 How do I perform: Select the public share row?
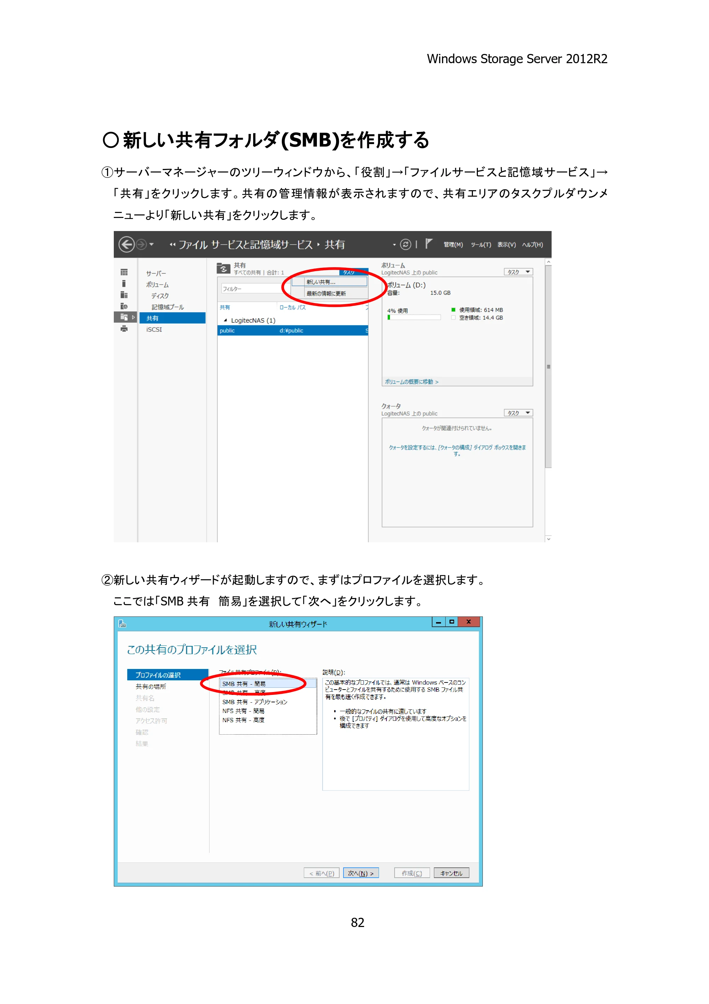(293, 331)
